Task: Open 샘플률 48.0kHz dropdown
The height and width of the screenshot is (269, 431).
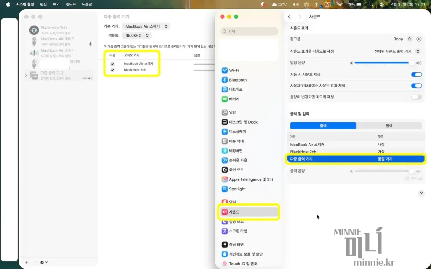Action: [137, 35]
